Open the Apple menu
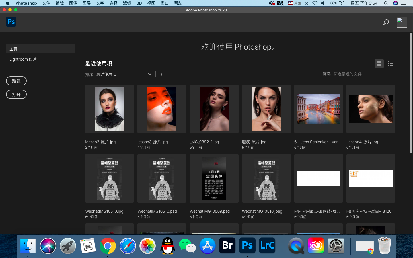The image size is (413, 258). point(8,3)
